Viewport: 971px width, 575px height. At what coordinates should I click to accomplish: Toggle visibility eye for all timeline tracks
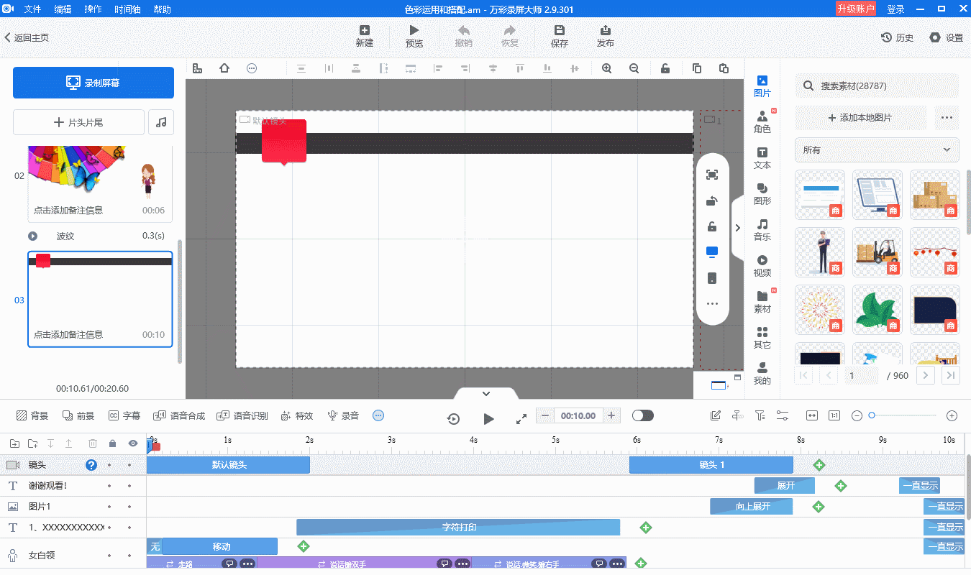[132, 443]
